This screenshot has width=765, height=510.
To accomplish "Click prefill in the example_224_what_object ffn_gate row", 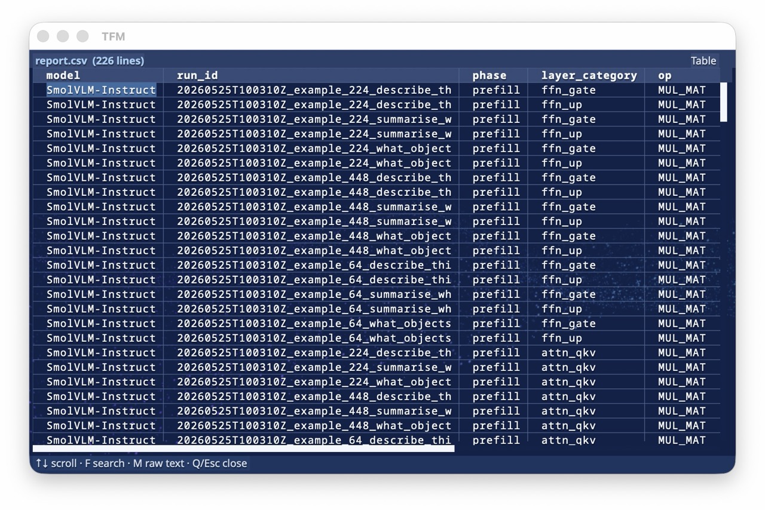I will 496,148.
